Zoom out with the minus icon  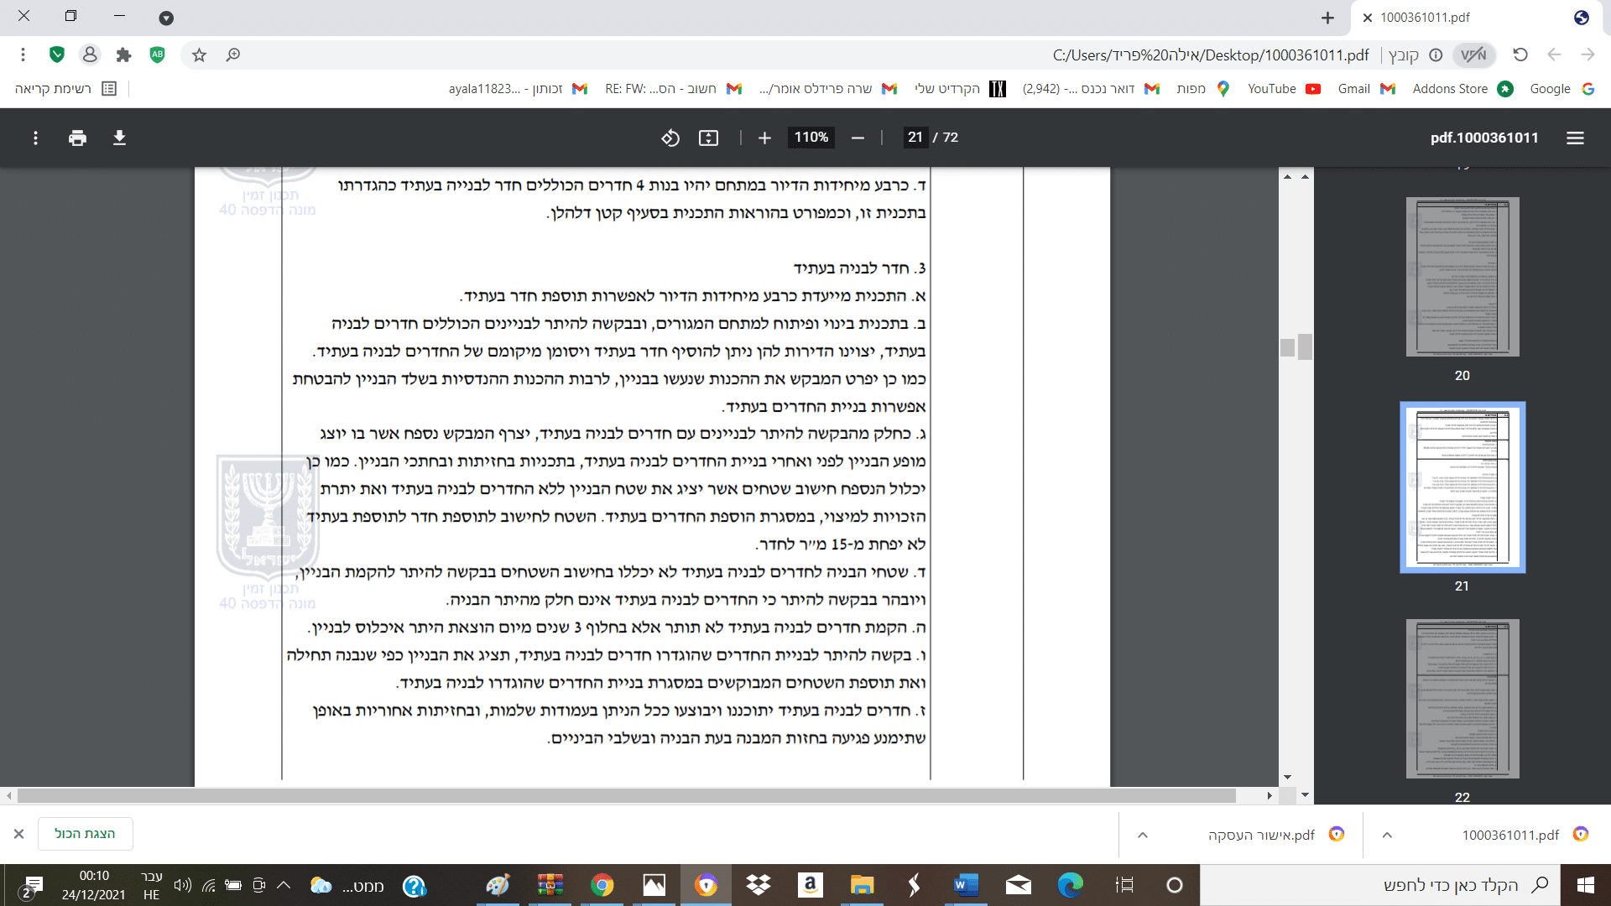pos(858,138)
